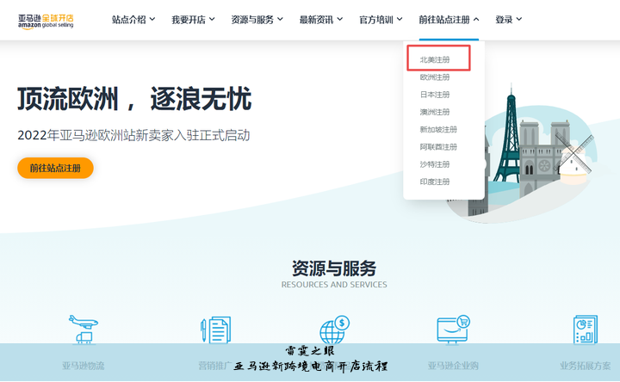Click the orange 前往站点注册 button

(x=55, y=168)
